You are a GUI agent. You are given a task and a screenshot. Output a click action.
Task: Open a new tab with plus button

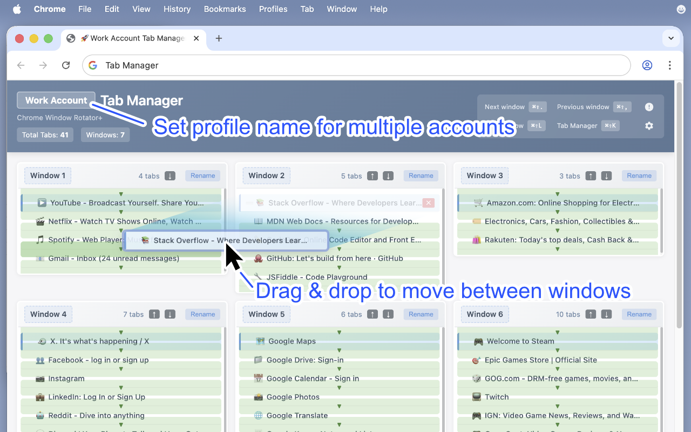coord(219,38)
